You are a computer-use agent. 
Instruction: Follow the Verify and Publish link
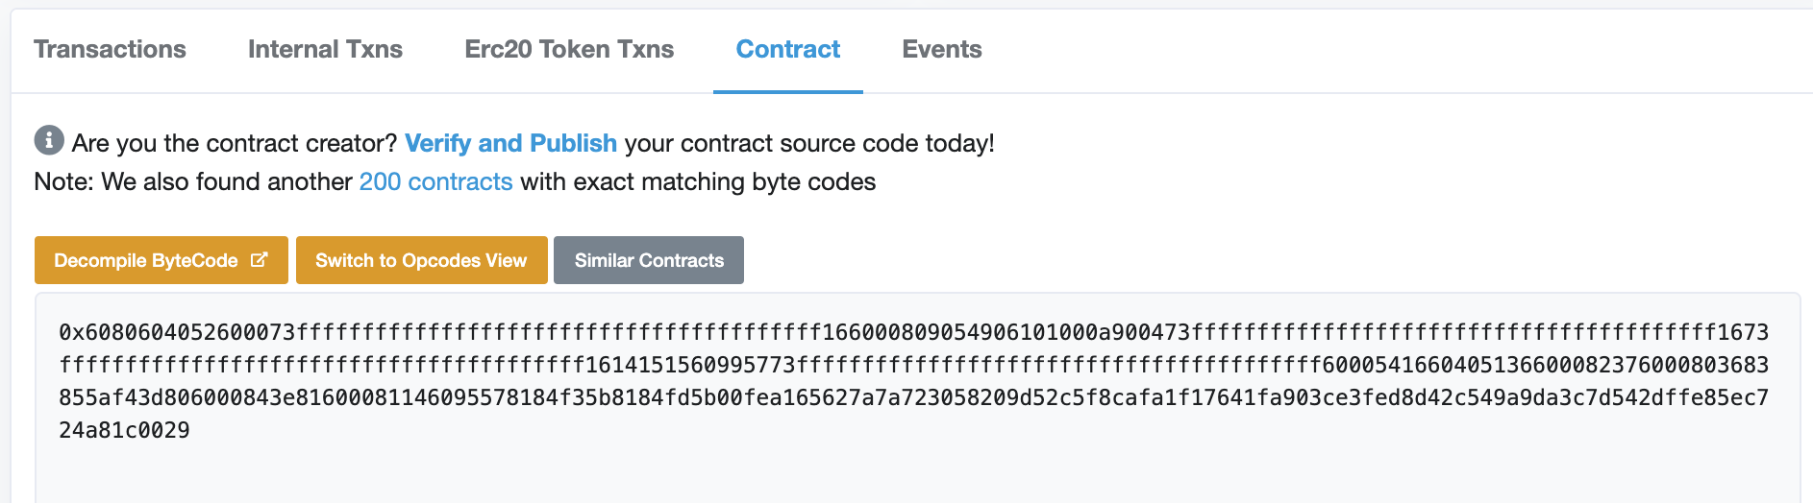(x=510, y=143)
